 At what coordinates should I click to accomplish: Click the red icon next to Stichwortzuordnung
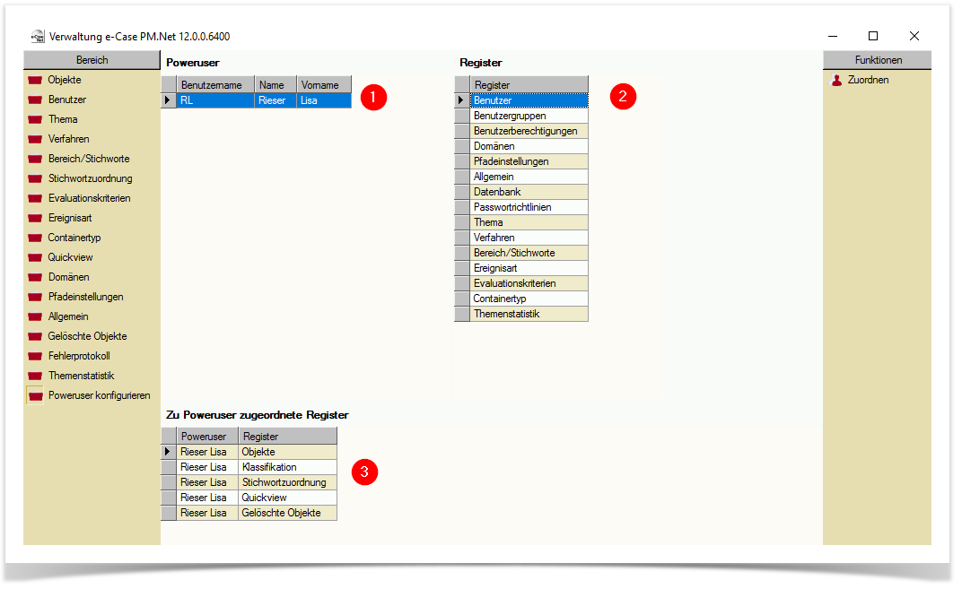(x=35, y=179)
